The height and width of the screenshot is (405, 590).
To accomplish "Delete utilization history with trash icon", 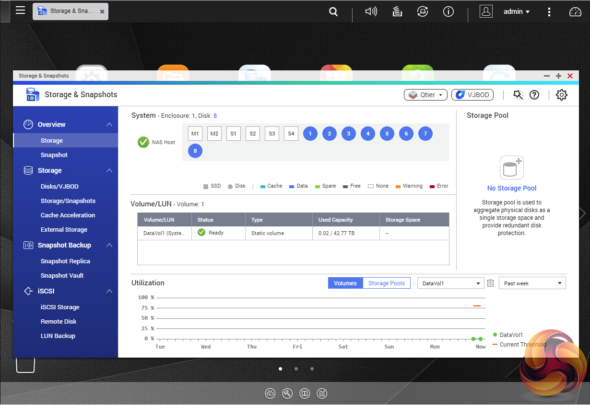I will click(490, 283).
